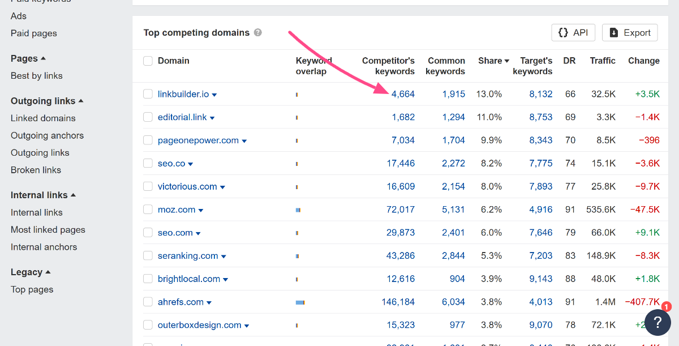Check the brightlocal.com row checkbox
This screenshot has width=679, height=346.
point(148,279)
